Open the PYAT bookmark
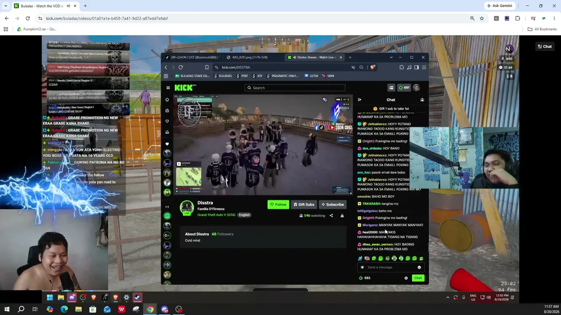The width and height of the screenshot is (561, 315). (242, 76)
